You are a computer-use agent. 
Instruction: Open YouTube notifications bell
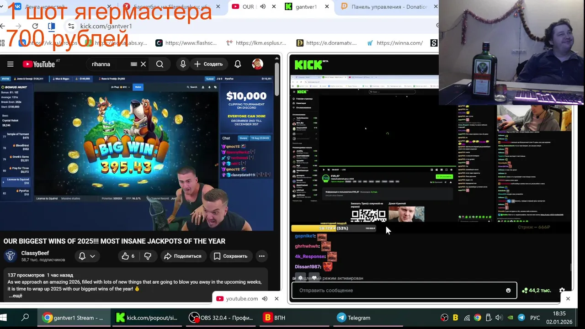tap(238, 64)
